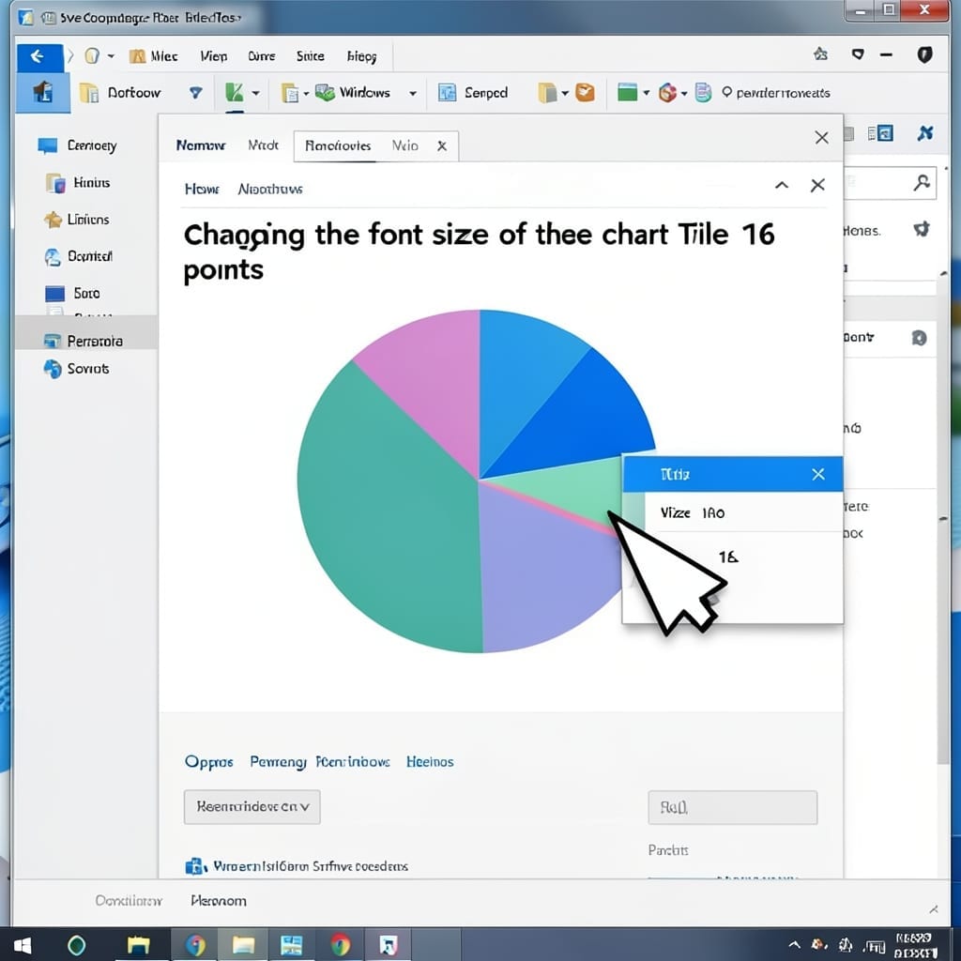Image resolution: width=961 pixels, height=961 pixels.
Task: Open the Sniee menu
Action: pyautogui.click(x=310, y=56)
